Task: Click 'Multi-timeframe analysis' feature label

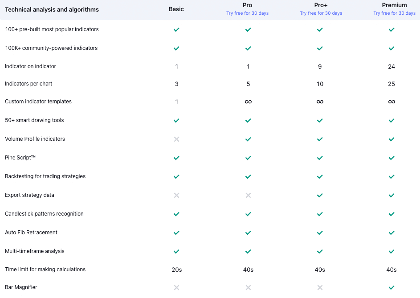Action: pos(34,251)
